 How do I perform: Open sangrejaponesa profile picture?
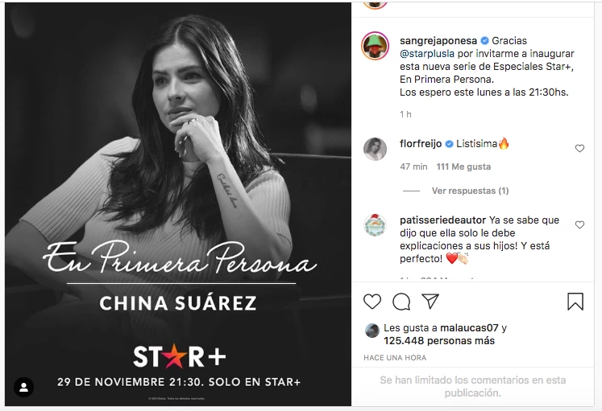pos(375,46)
